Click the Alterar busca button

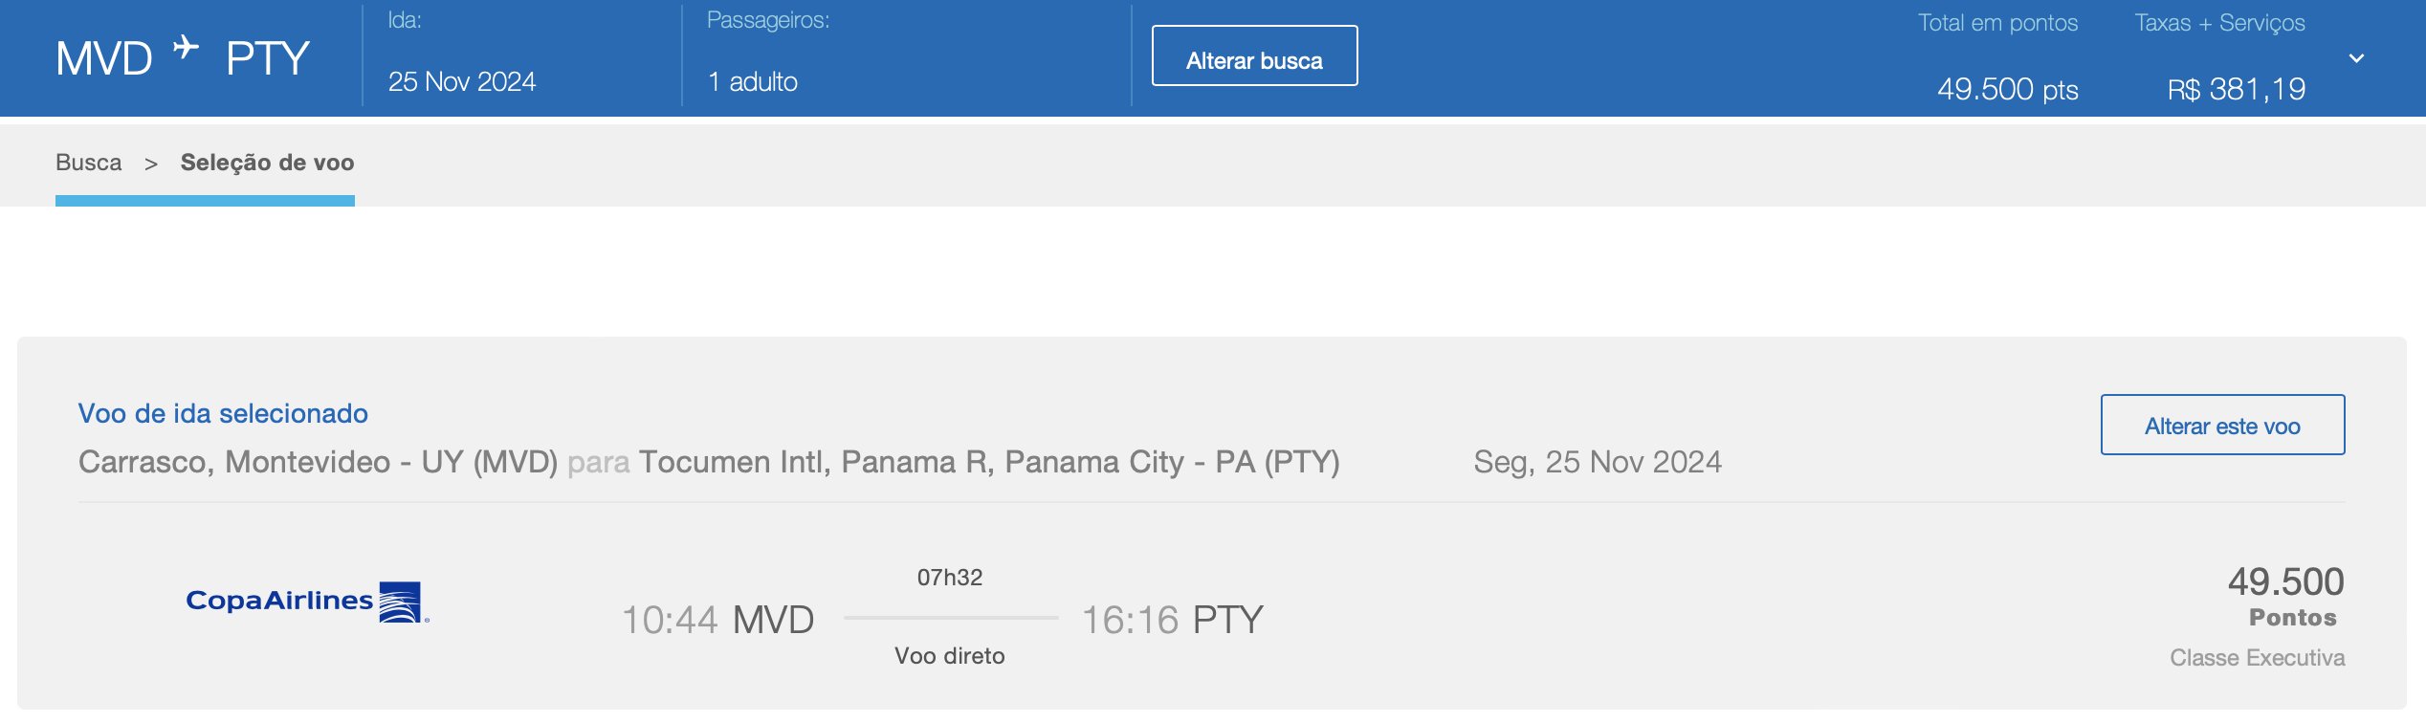click(1254, 56)
